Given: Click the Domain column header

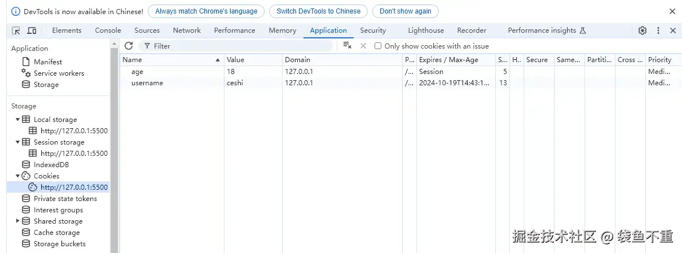Looking at the screenshot, I should 342,59.
